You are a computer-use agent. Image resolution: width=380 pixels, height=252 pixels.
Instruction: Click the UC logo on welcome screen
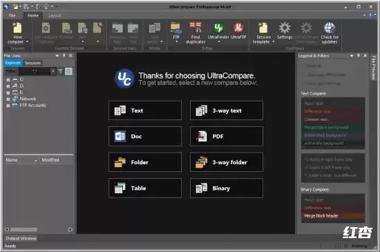(124, 79)
